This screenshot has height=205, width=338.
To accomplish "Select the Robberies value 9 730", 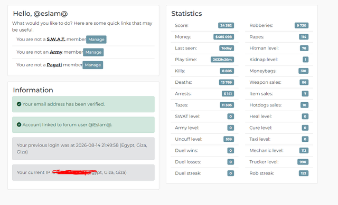I will pos(302,25).
